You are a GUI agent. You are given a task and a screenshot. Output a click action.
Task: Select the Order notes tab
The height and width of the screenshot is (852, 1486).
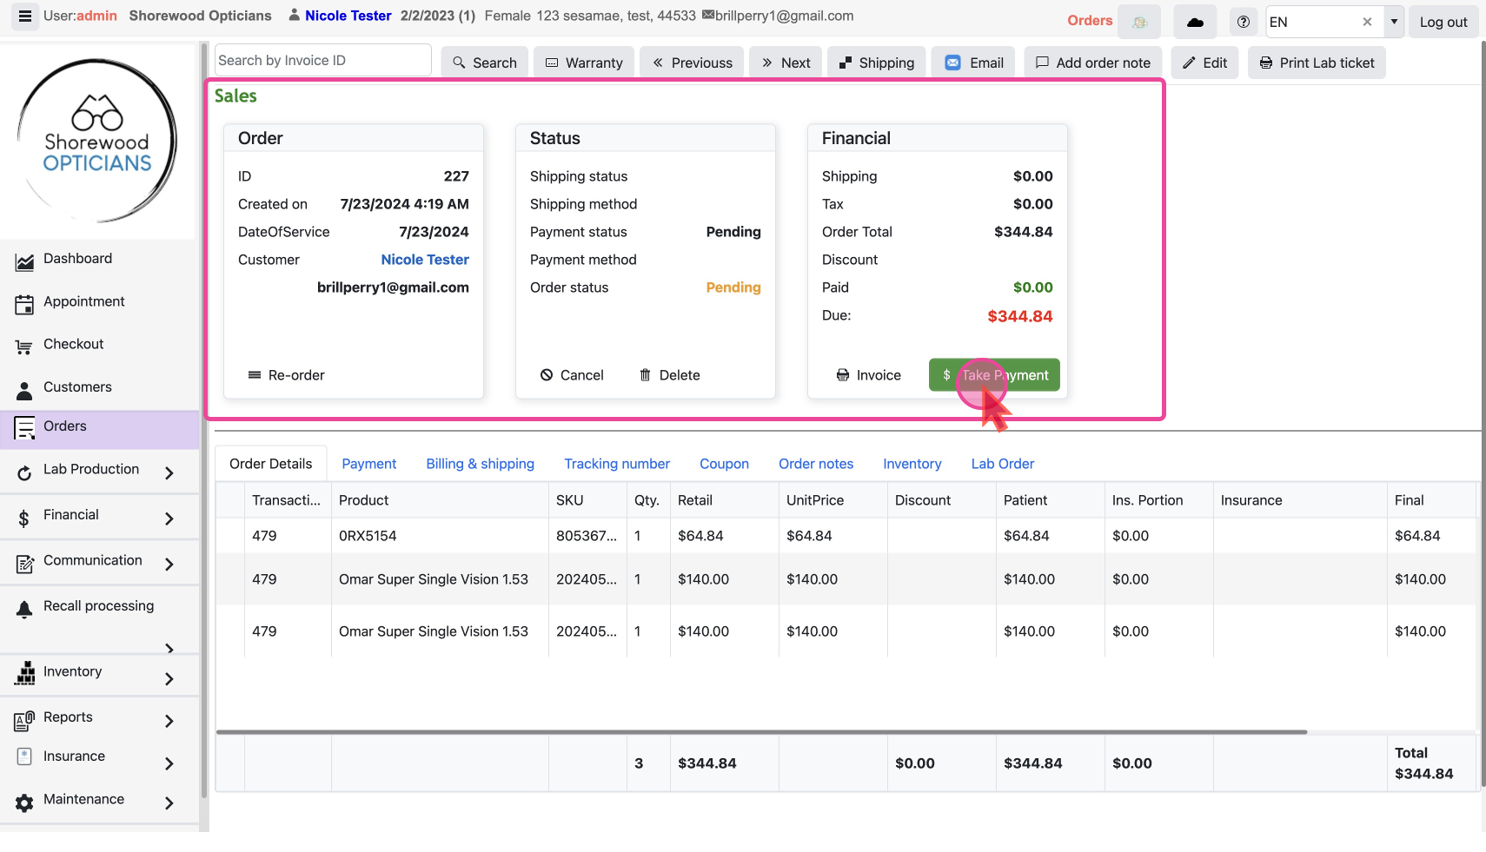pos(815,464)
